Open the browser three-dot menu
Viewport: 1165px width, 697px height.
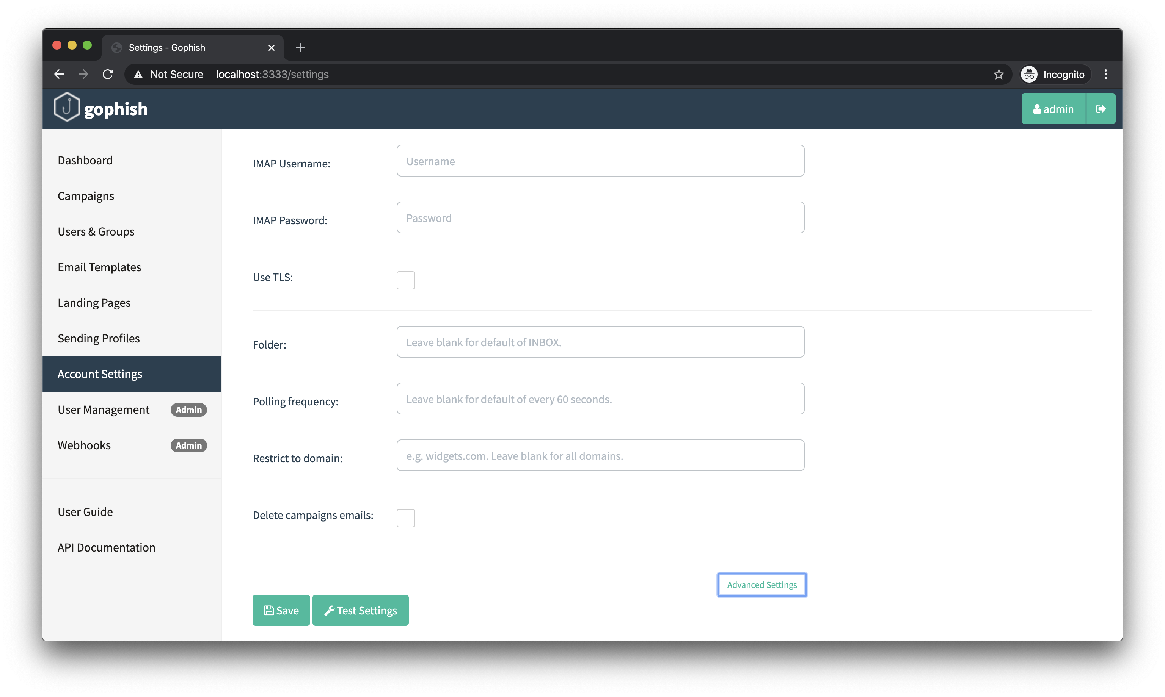(1106, 74)
